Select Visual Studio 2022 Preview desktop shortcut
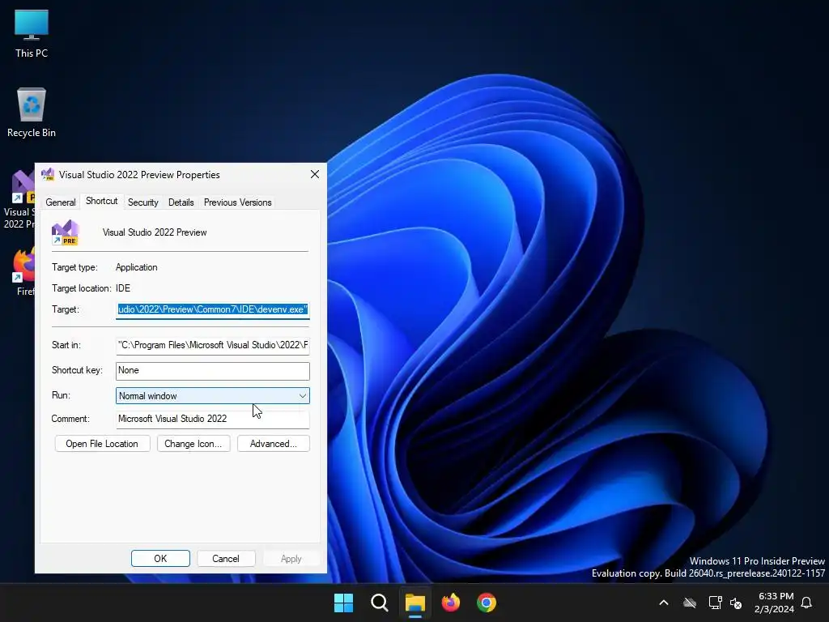The width and height of the screenshot is (829, 622). pos(19,199)
